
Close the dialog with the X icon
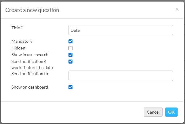(177, 9)
